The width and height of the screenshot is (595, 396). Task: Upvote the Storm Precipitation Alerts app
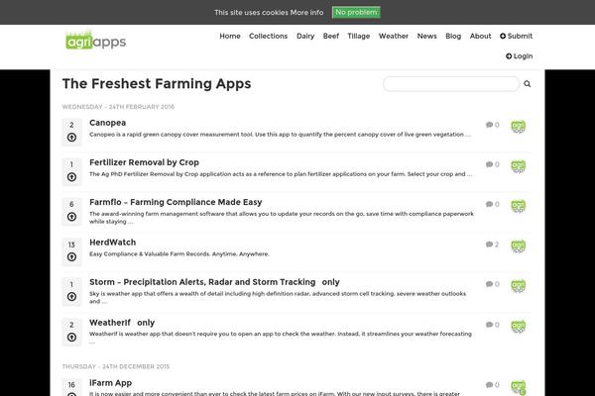[x=71, y=297]
